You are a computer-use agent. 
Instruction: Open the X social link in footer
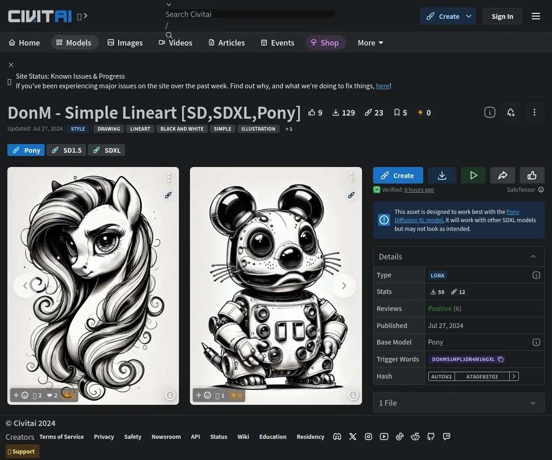pyautogui.click(x=353, y=437)
